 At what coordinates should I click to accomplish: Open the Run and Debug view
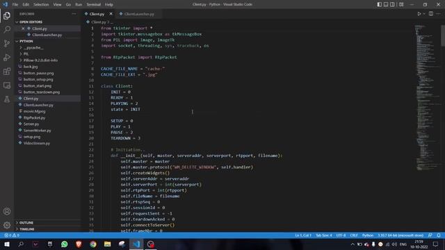pos(7,57)
